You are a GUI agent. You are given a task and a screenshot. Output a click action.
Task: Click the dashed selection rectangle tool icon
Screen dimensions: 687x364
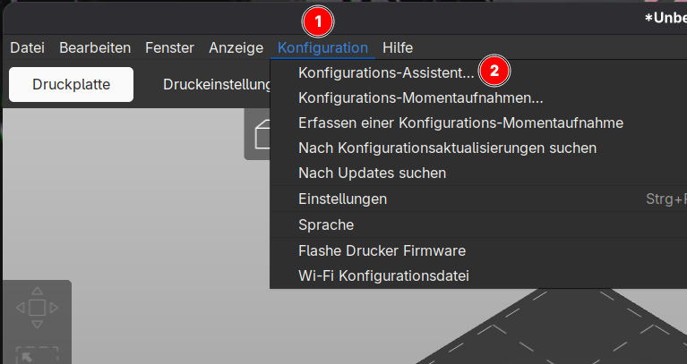(x=37, y=353)
